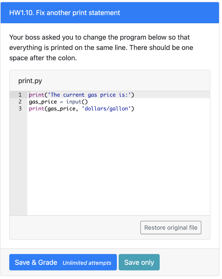
Task: Click the HW1.10 title bar
Action: coord(64,13)
